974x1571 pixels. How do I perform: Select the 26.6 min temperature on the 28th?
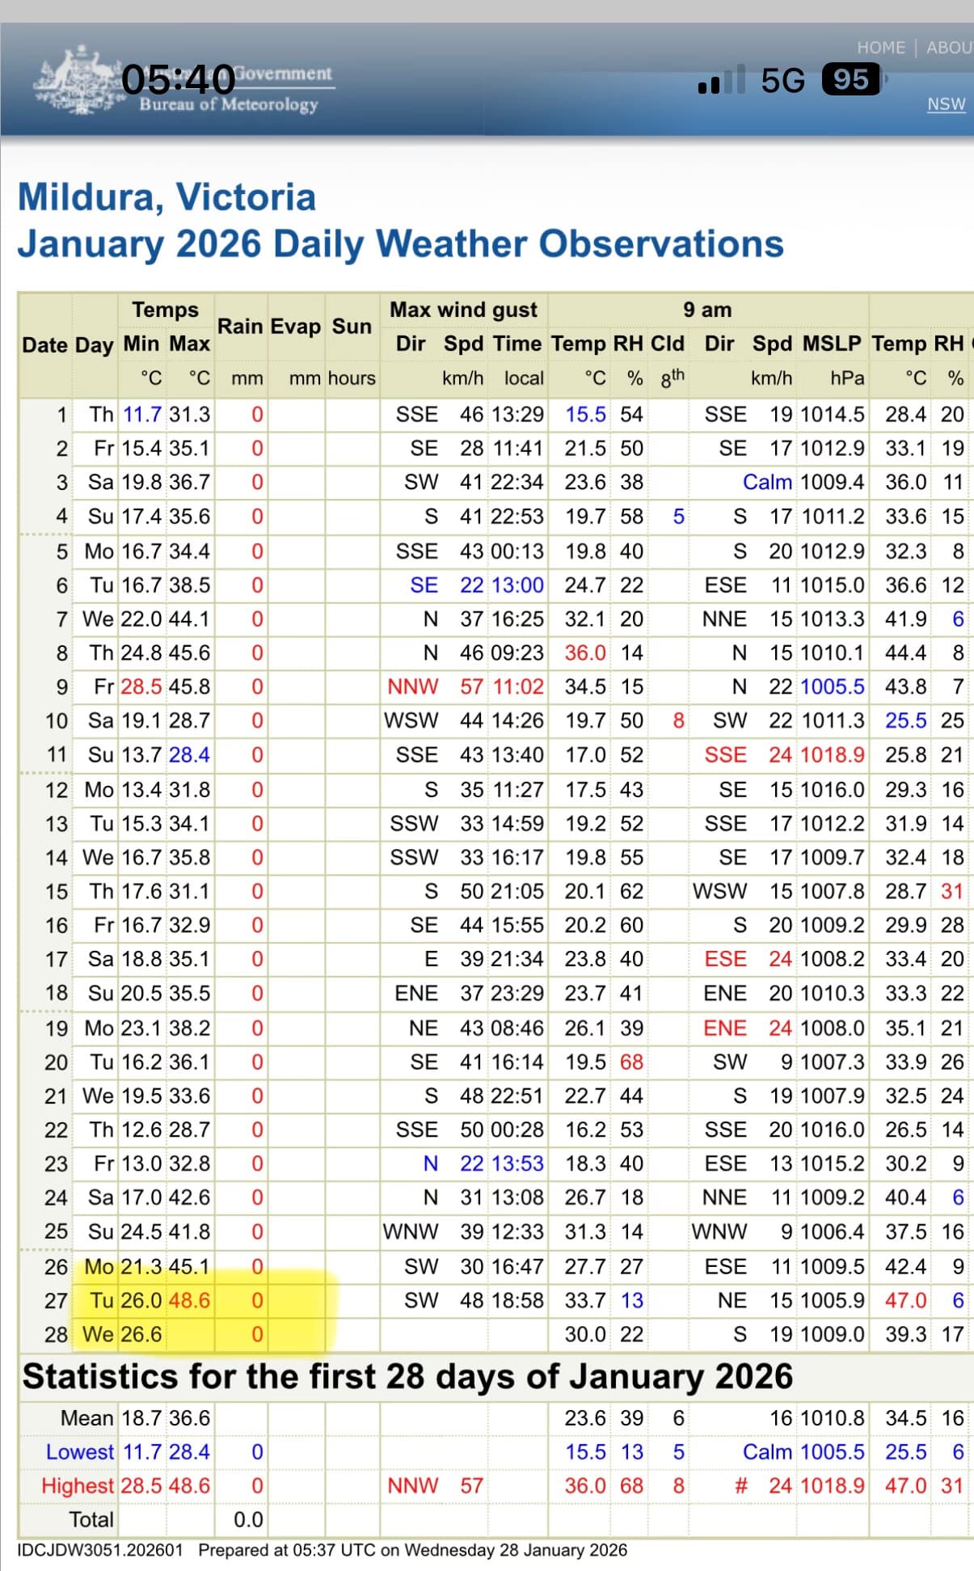(141, 1334)
